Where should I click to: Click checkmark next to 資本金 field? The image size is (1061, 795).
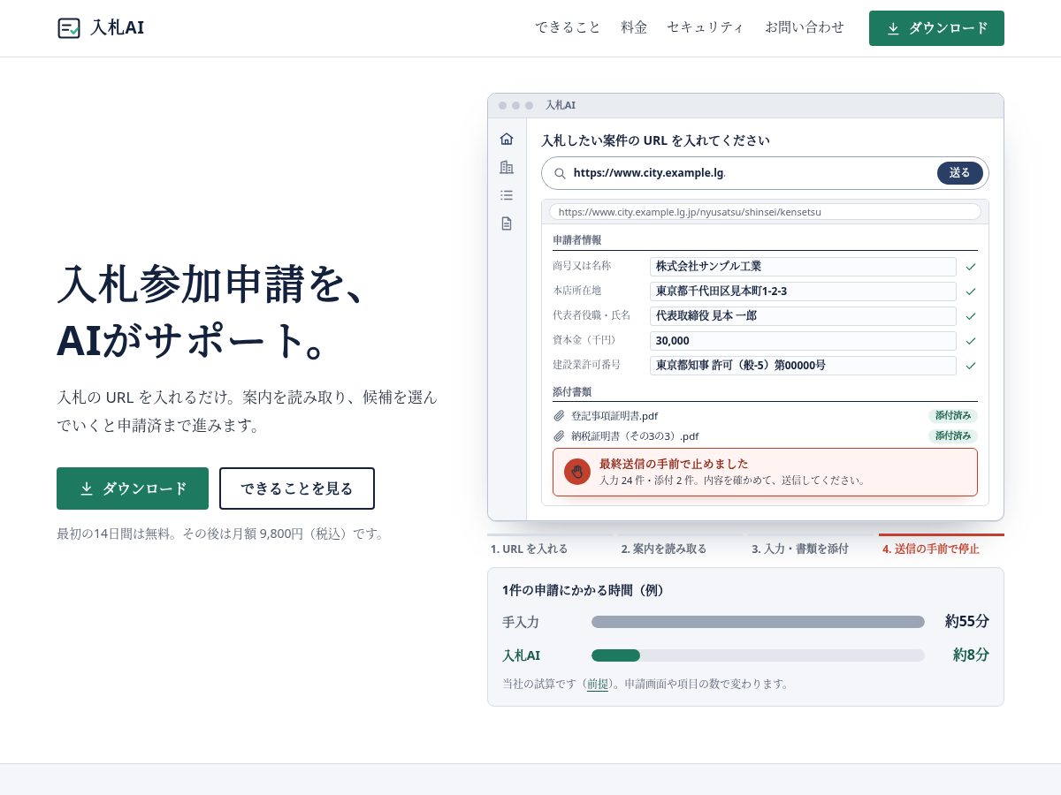pos(971,341)
